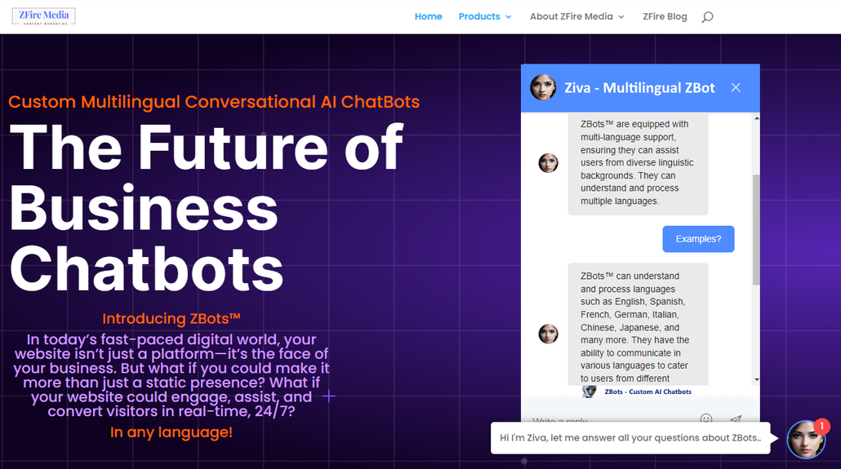The height and width of the screenshot is (469, 841).
Task: Click the red notification badge
Action: [x=821, y=427]
